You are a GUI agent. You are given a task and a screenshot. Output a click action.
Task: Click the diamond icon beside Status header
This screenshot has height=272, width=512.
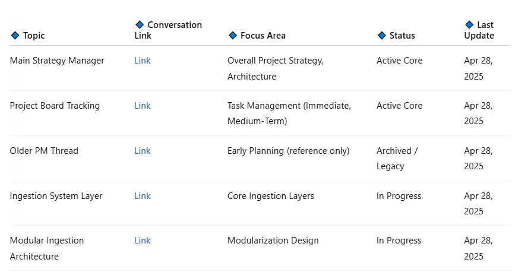click(x=381, y=35)
